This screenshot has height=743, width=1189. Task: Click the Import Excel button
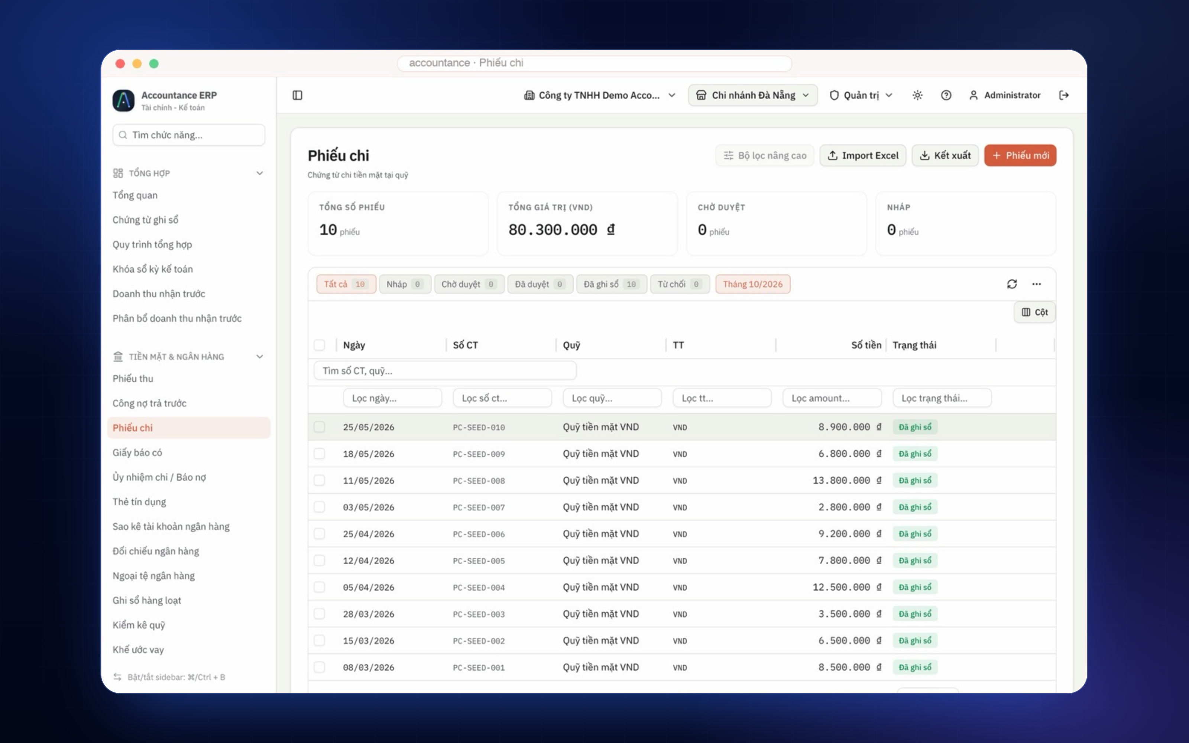tap(863, 155)
